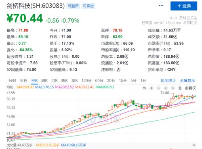Click the MA5:69.90 moving average label
The height and width of the screenshot is (149, 202).
(x=25, y=87)
